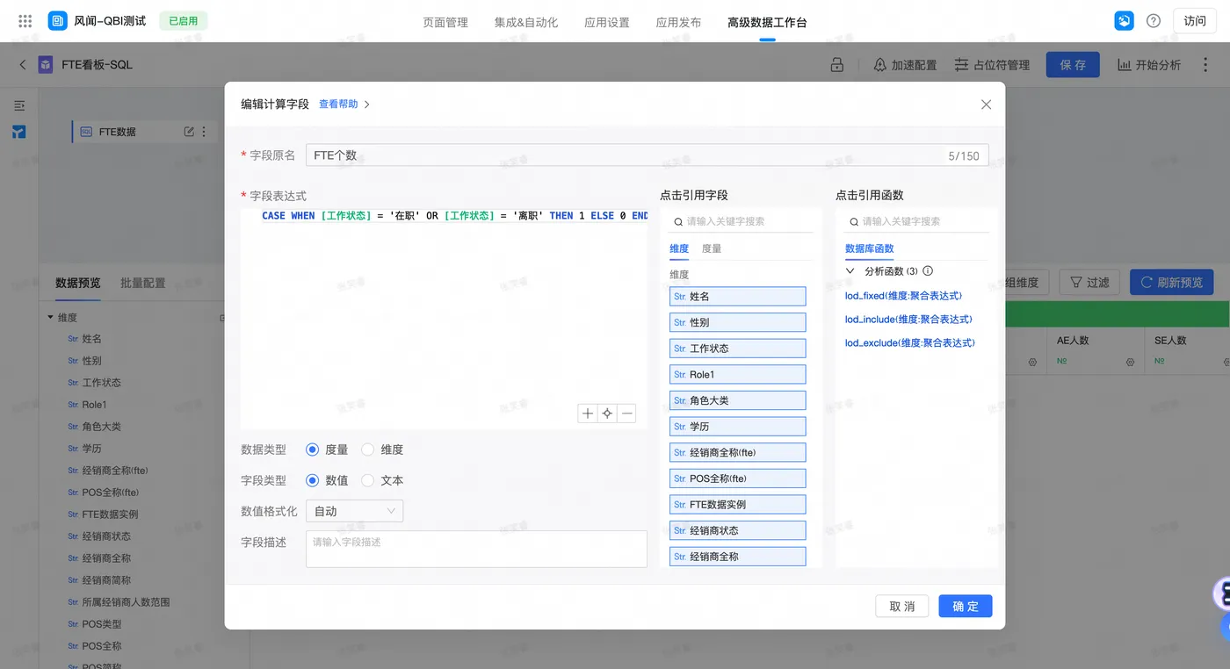Open settings gear for SE人数 column
Screen dimensions: 1230x669
[x=1226, y=362]
